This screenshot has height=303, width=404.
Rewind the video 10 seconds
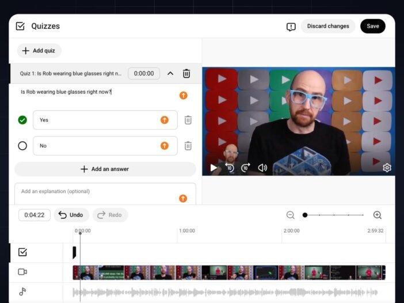pyautogui.click(x=230, y=168)
